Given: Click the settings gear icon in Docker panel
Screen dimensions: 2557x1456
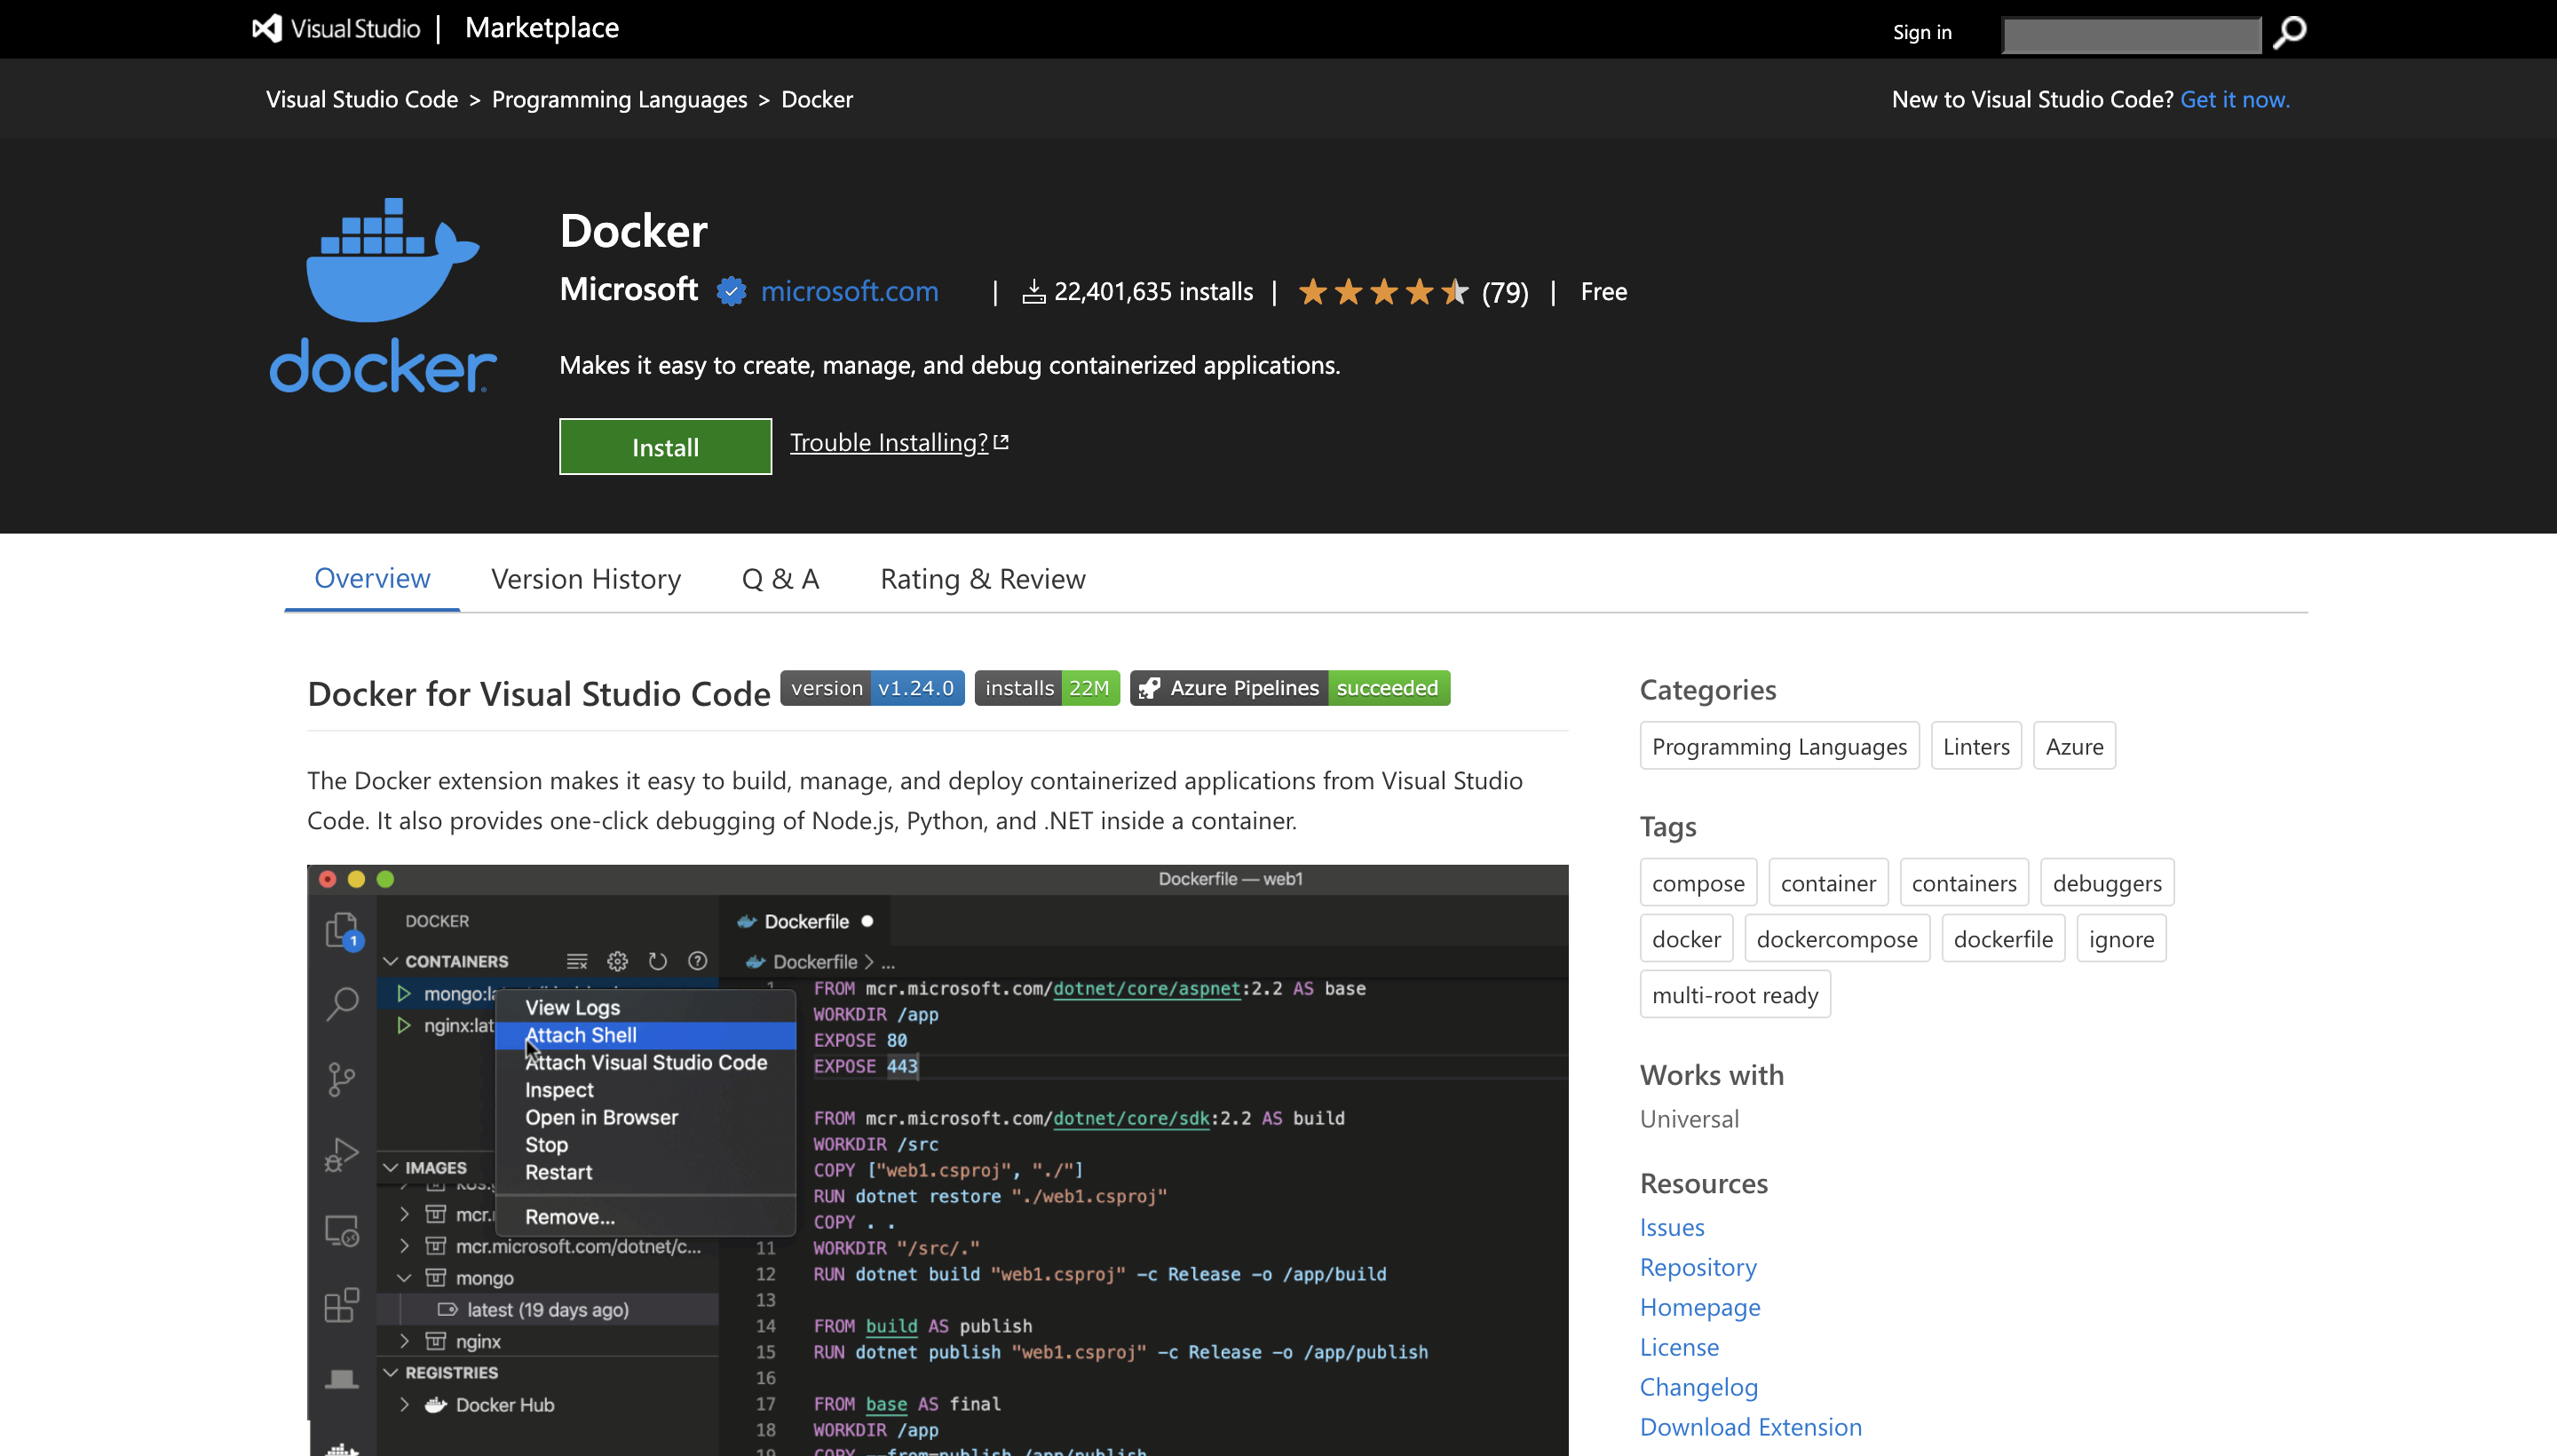Looking at the screenshot, I should 616,959.
